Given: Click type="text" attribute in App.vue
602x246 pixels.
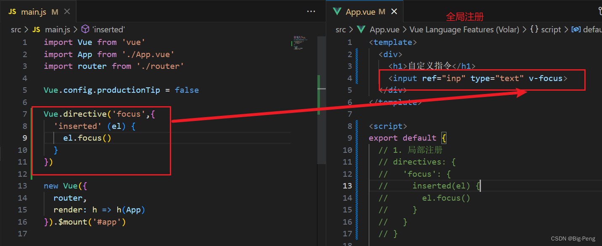Looking at the screenshot, I should (497, 78).
